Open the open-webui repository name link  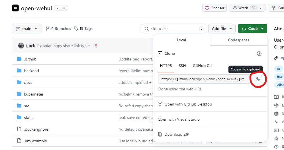tap(36, 8)
